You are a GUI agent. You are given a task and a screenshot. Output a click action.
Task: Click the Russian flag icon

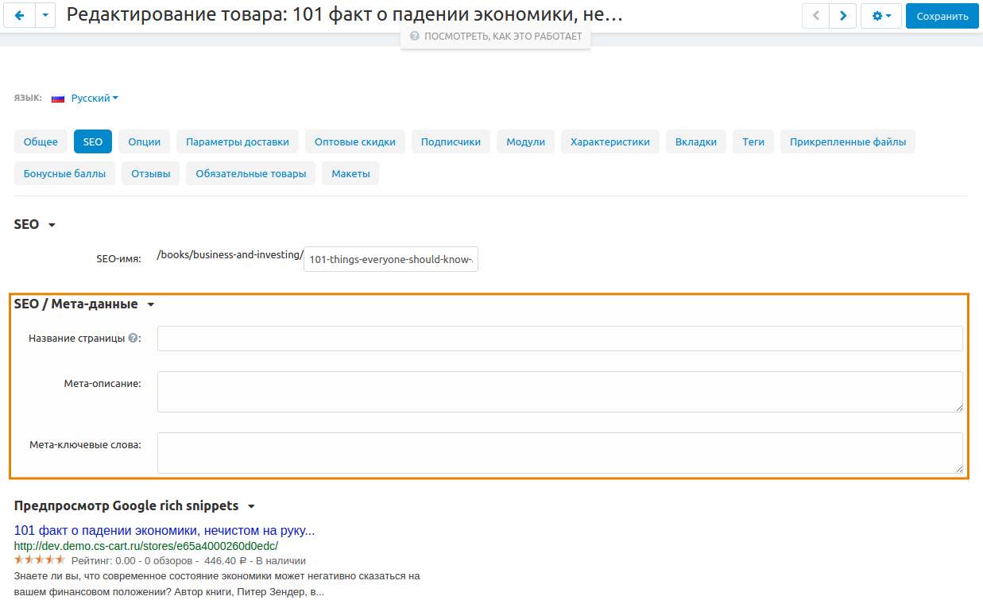[x=58, y=99]
